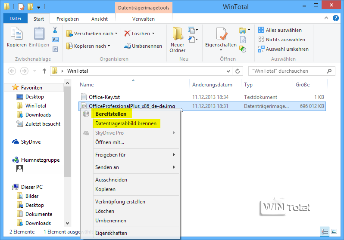This screenshot has height=240, width=344.
Task: Click the up arrow navigation icon
Action: [x=44, y=71]
